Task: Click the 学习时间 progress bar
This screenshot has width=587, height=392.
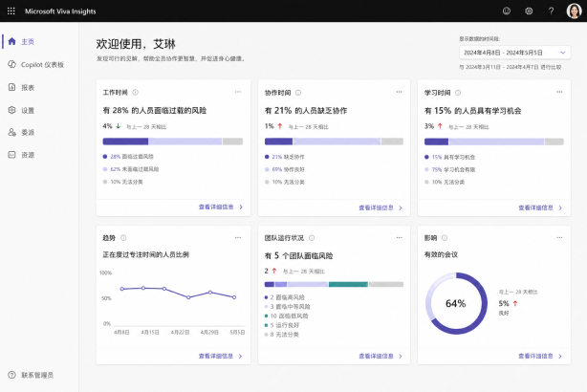Action: 494,142
